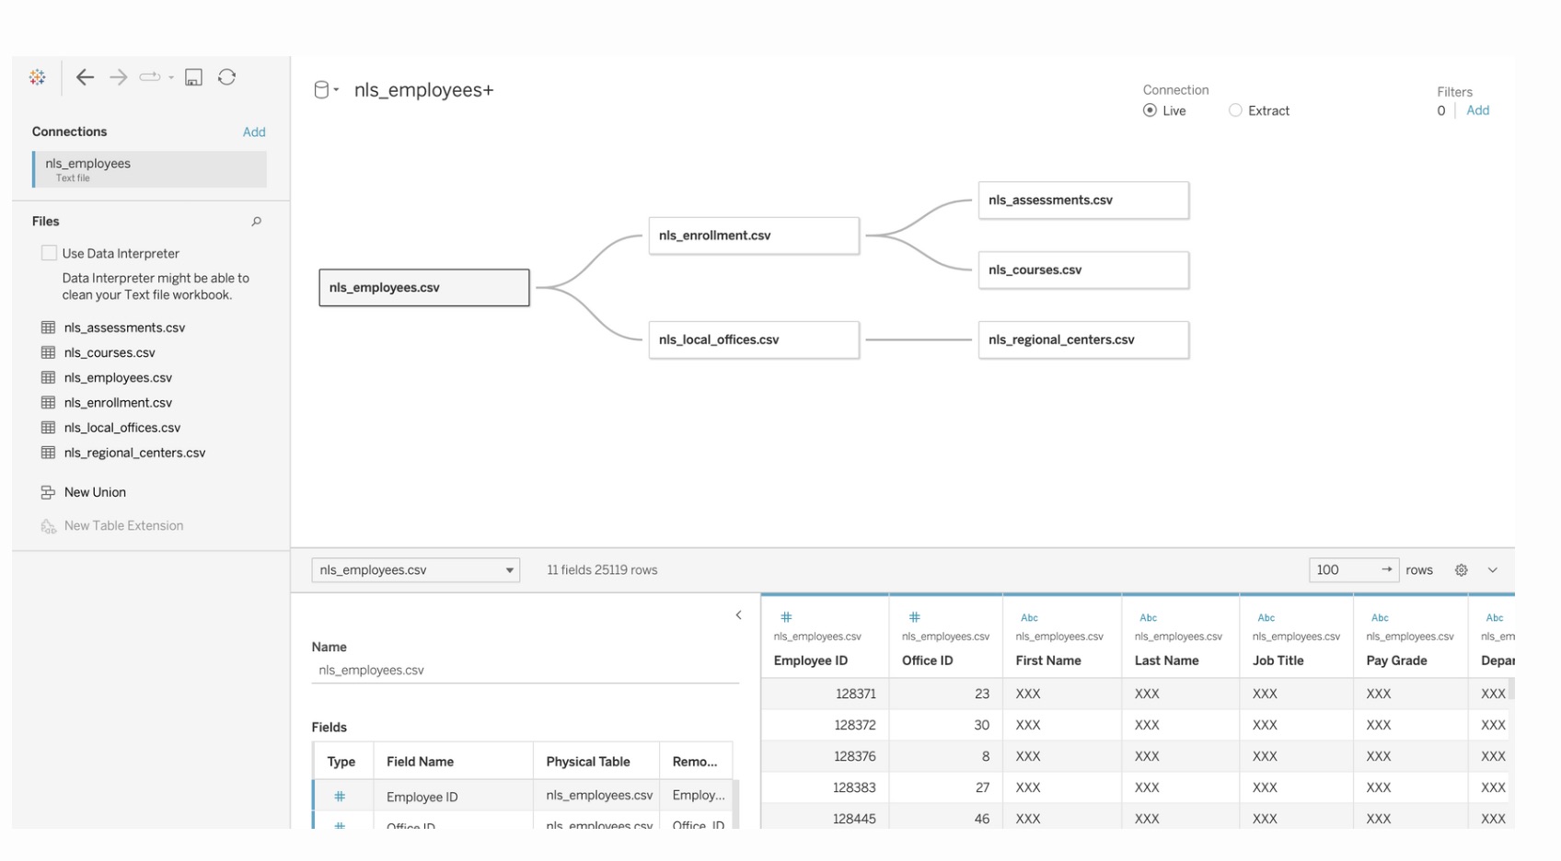This screenshot has height=861, width=1561.
Task: Click Abc type icon above Pay Grade
Action: [1380, 618]
